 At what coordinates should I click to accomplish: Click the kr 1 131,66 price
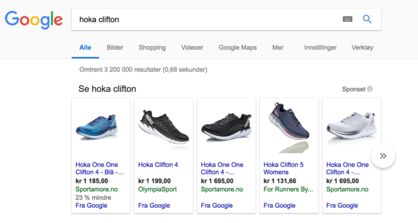coord(280,181)
